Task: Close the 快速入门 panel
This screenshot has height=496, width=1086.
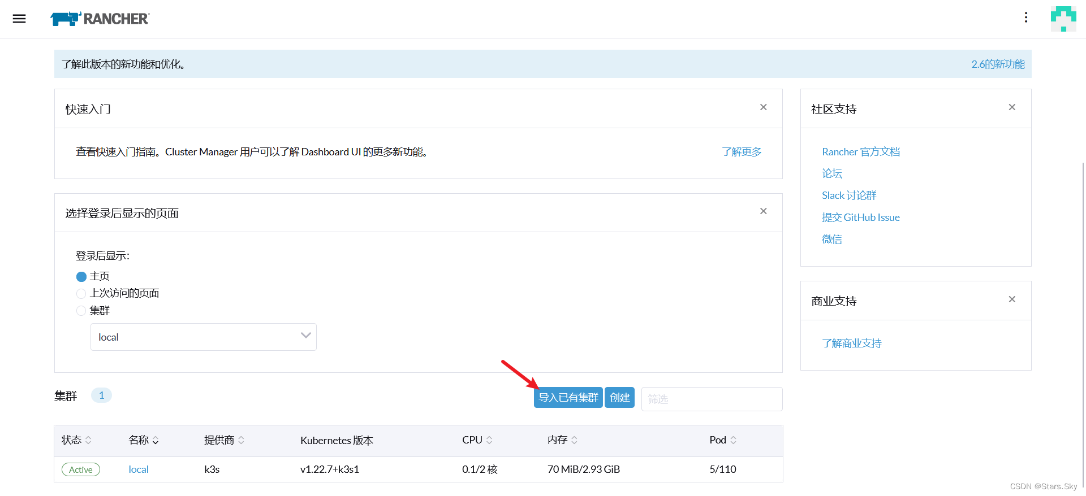Action: click(x=763, y=107)
